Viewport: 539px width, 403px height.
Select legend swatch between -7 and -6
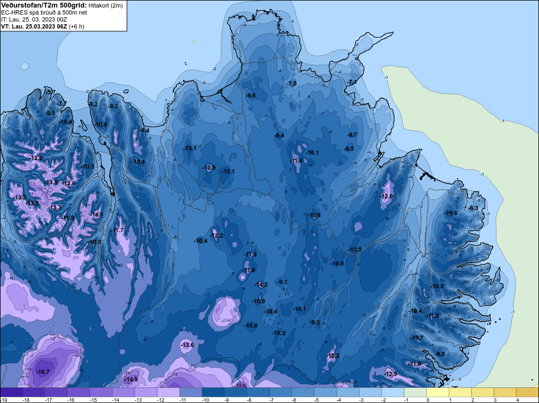pyautogui.click(x=281, y=392)
